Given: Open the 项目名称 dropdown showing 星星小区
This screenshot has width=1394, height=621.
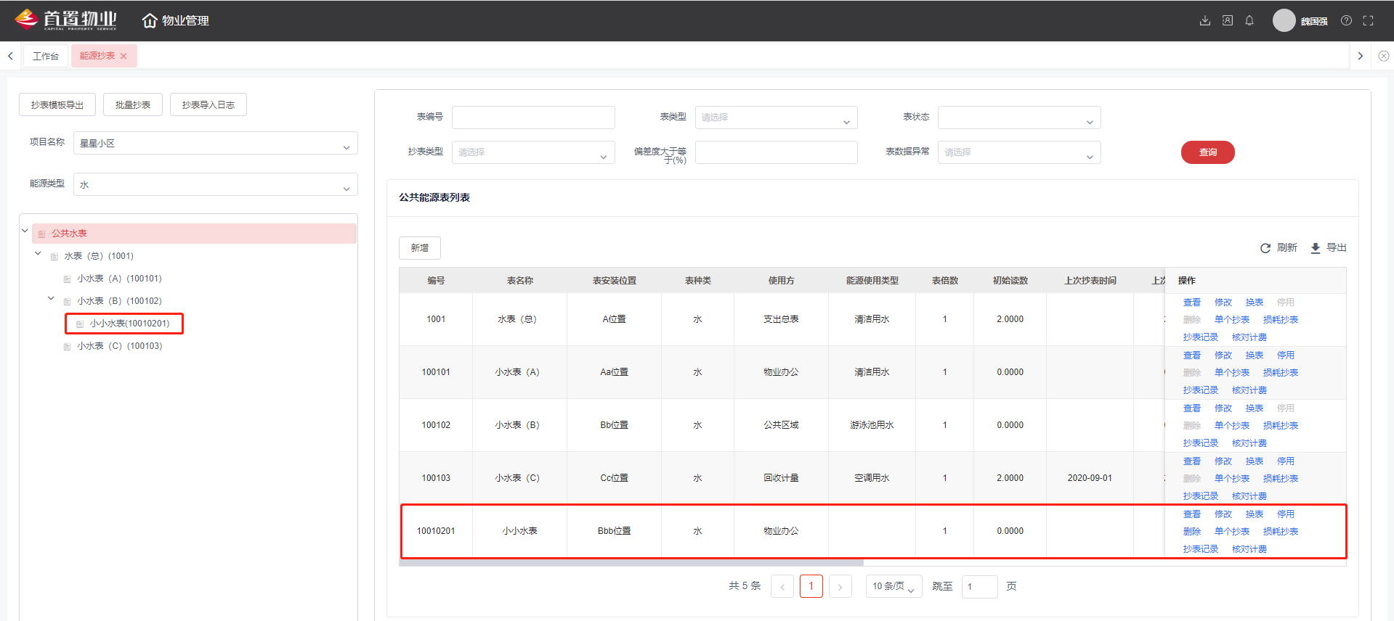Looking at the screenshot, I should tap(216, 143).
